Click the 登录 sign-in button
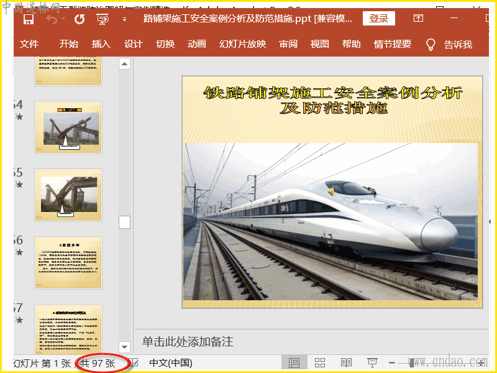 [379, 19]
